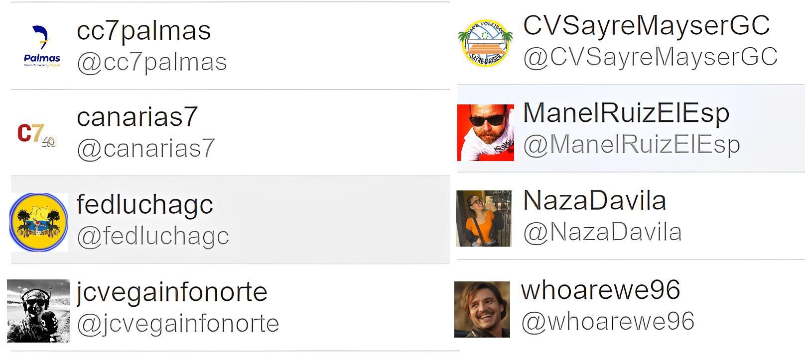Click the canarias7 C7 logo avatar
The image size is (805, 353).
point(37,134)
